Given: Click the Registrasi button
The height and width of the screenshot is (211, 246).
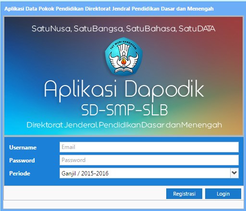Looking at the screenshot, I should point(184,194).
